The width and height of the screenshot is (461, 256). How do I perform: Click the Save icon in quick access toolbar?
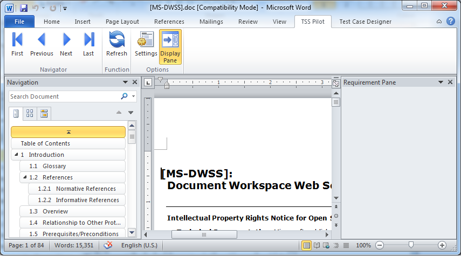pos(24,8)
